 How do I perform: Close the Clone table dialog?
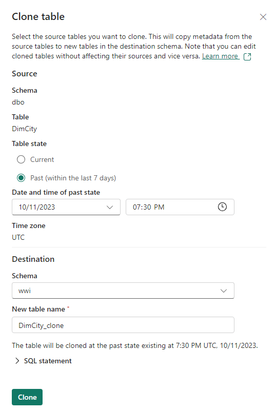click(263, 17)
